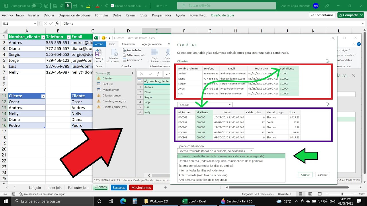Click the Save icon in Excel title bar
Screen dimensions: 367x206
point(47,6)
